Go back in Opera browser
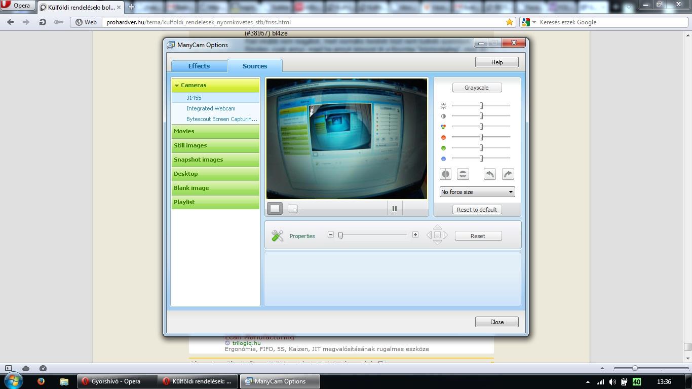The image size is (692, 389). [10, 22]
